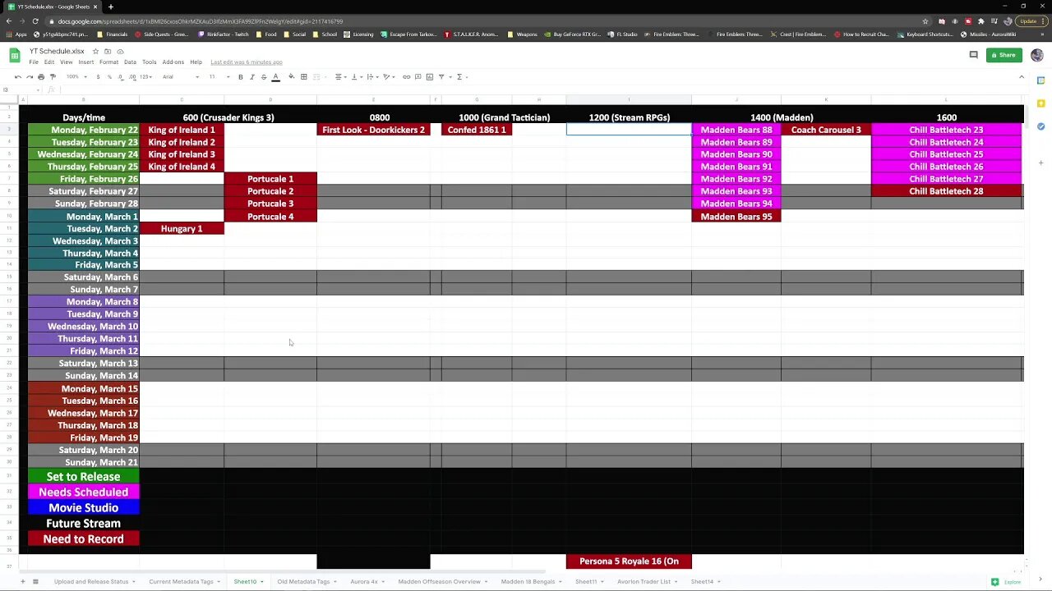Open the Borders tool
Screen dimensions: 1052x591
click(x=303, y=76)
